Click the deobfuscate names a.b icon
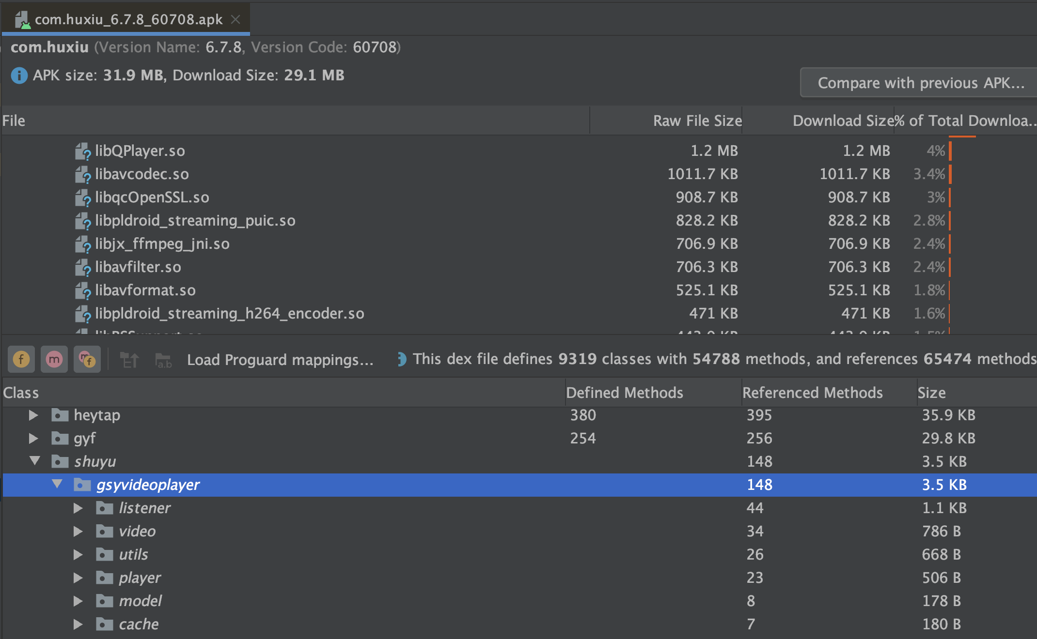1037x639 pixels. click(163, 360)
